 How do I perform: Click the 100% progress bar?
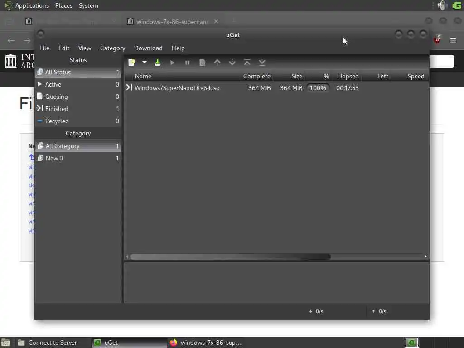coord(318,88)
